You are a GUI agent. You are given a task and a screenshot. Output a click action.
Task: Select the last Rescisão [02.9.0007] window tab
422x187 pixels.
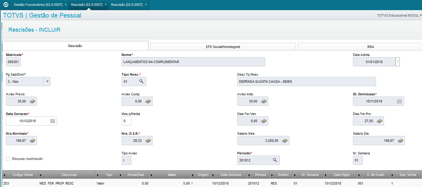pos(126,5)
